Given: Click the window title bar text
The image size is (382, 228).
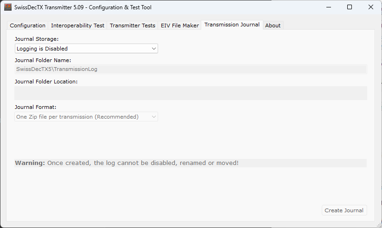Looking at the screenshot, I should click(83, 7).
